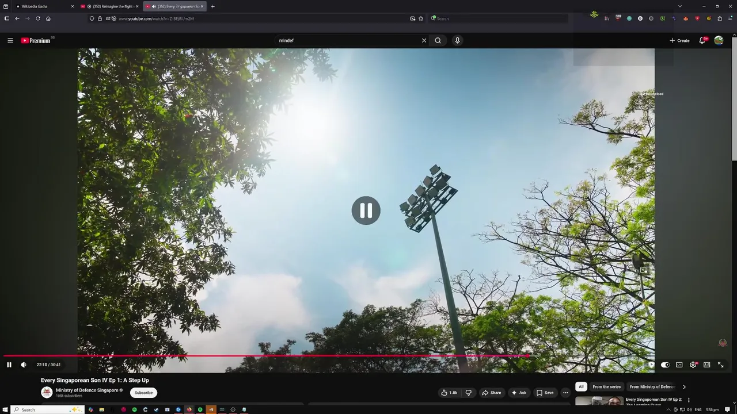The width and height of the screenshot is (737, 414).
Task: Open the tab-audio icon on Every Singaporean tab
Action: point(154,6)
